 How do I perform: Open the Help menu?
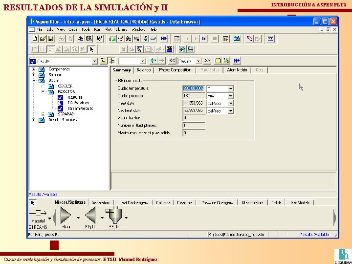[153, 29]
